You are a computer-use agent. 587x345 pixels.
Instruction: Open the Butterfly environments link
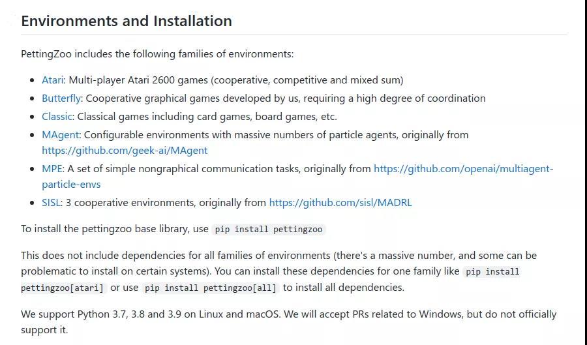(x=61, y=98)
